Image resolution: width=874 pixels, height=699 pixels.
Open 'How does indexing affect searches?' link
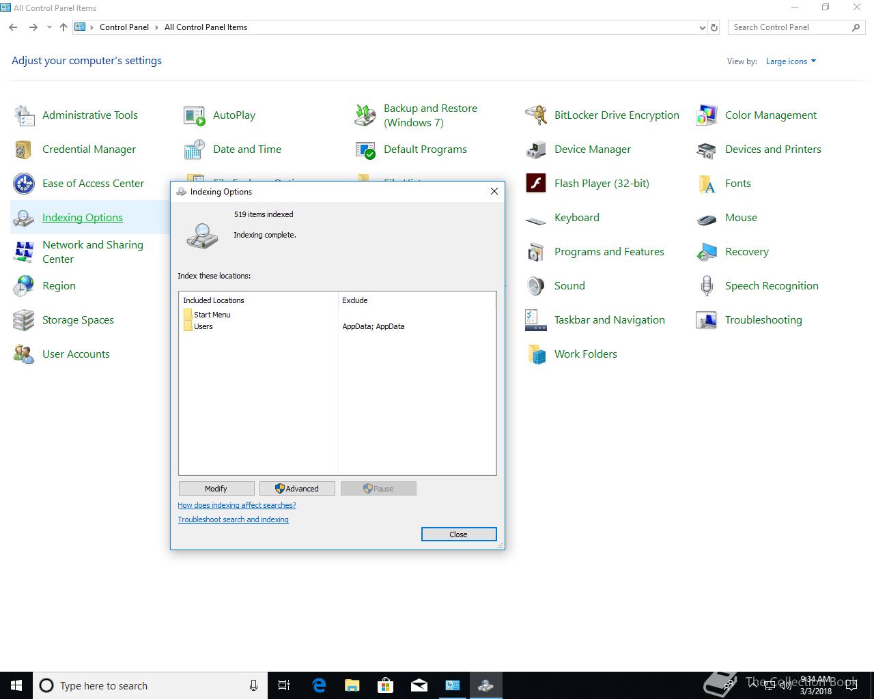[237, 505]
